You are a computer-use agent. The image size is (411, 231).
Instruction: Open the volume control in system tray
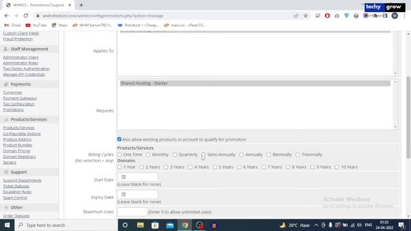pyautogui.click(x=360, y=225)
